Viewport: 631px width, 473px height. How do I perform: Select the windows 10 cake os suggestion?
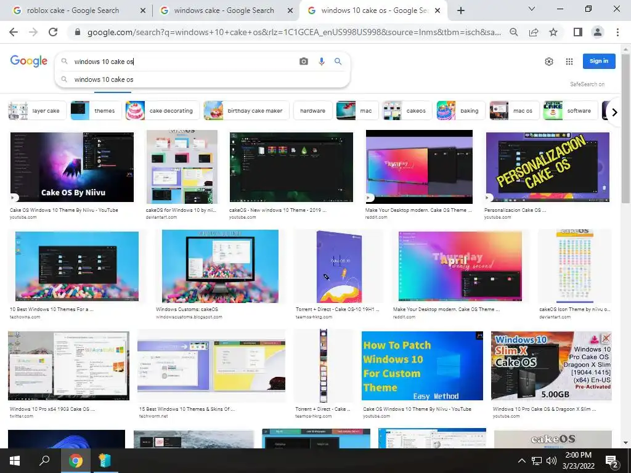click(202, 79)
